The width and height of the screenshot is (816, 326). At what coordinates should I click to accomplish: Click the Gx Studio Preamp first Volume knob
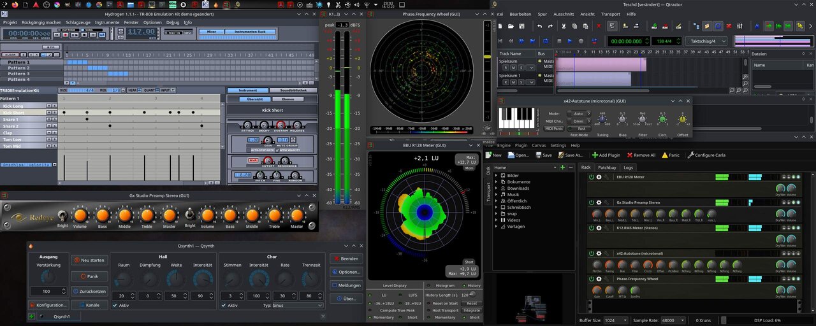coord(80,215)
